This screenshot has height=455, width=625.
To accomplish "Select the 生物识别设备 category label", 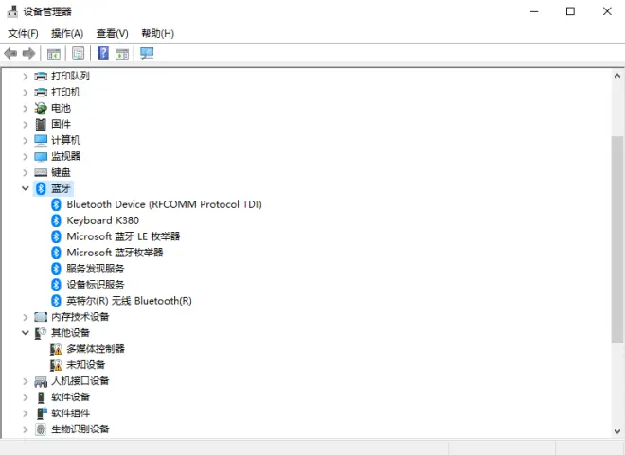I will (x=80, y=429).
